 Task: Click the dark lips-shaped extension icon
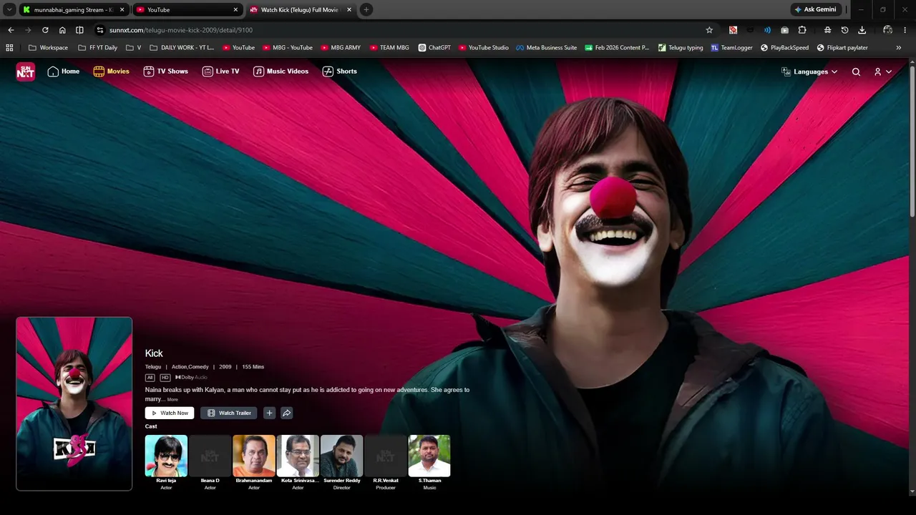(x=750, y=30)
